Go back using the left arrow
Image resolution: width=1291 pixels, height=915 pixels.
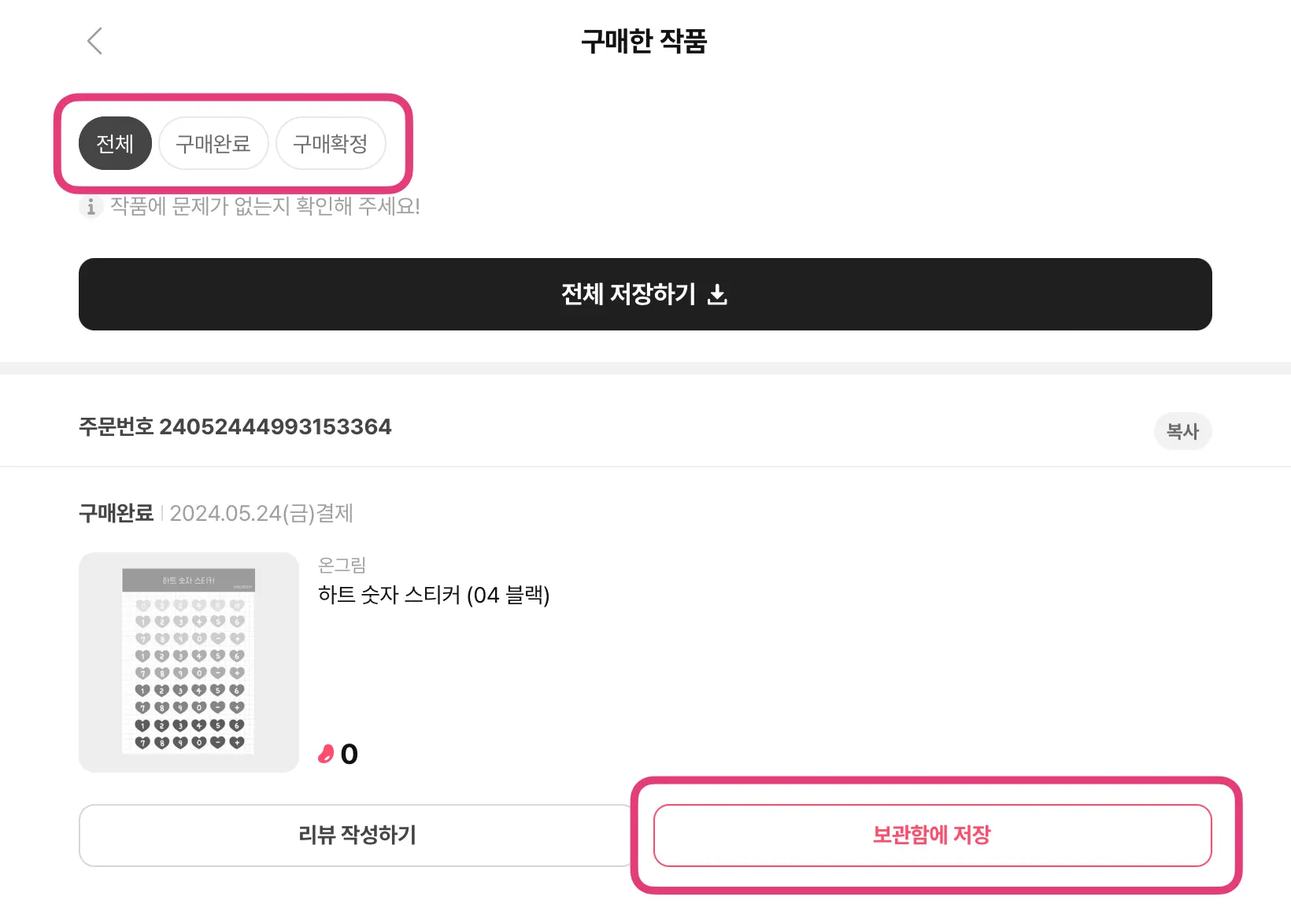tap(94, 41)
